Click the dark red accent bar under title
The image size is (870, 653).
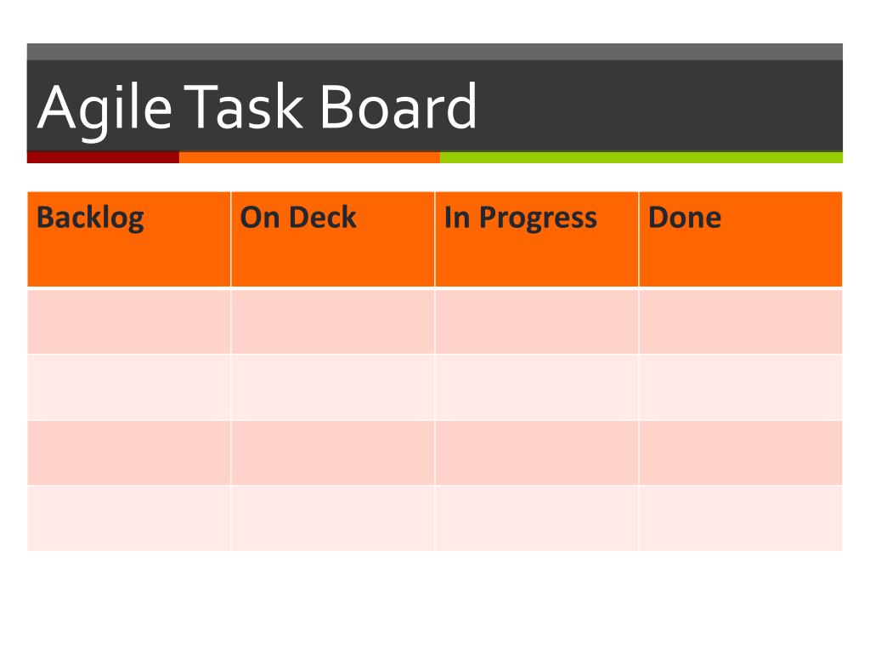(x=103, y=157)
